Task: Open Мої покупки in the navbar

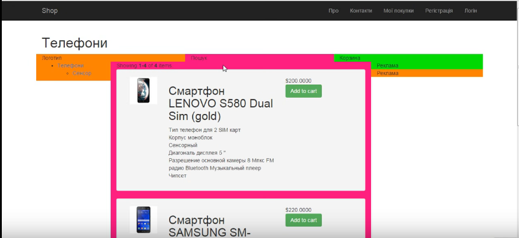Action: 399,11
